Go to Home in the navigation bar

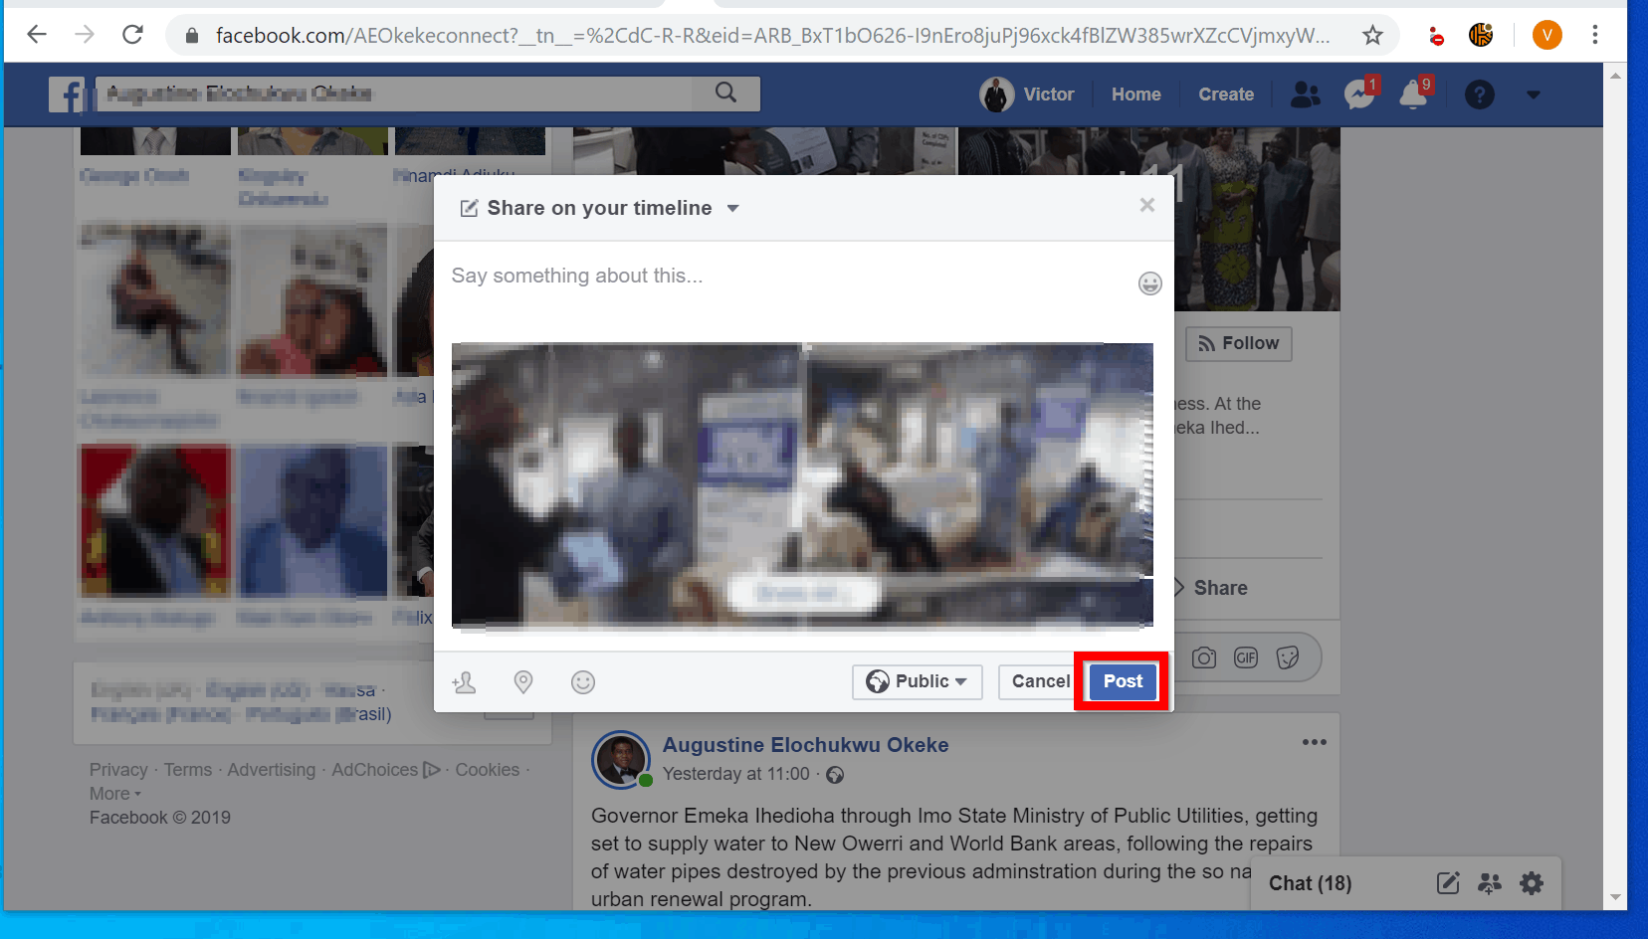click(x=1135, y=94)
